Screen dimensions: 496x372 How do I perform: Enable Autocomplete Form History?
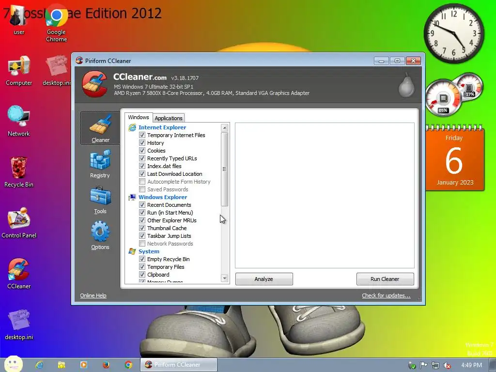(x=142, y=182)
